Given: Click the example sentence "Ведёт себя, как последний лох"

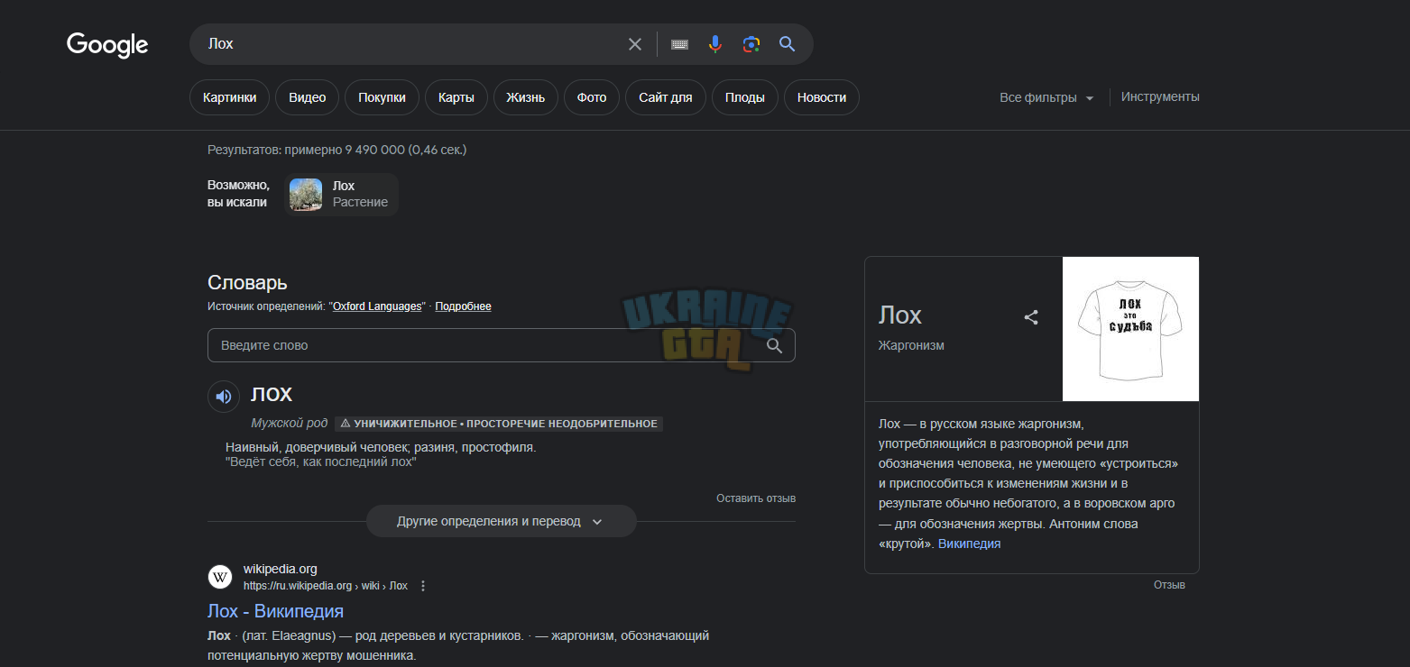Looking at the screenshot, I should tap(320, 461).
